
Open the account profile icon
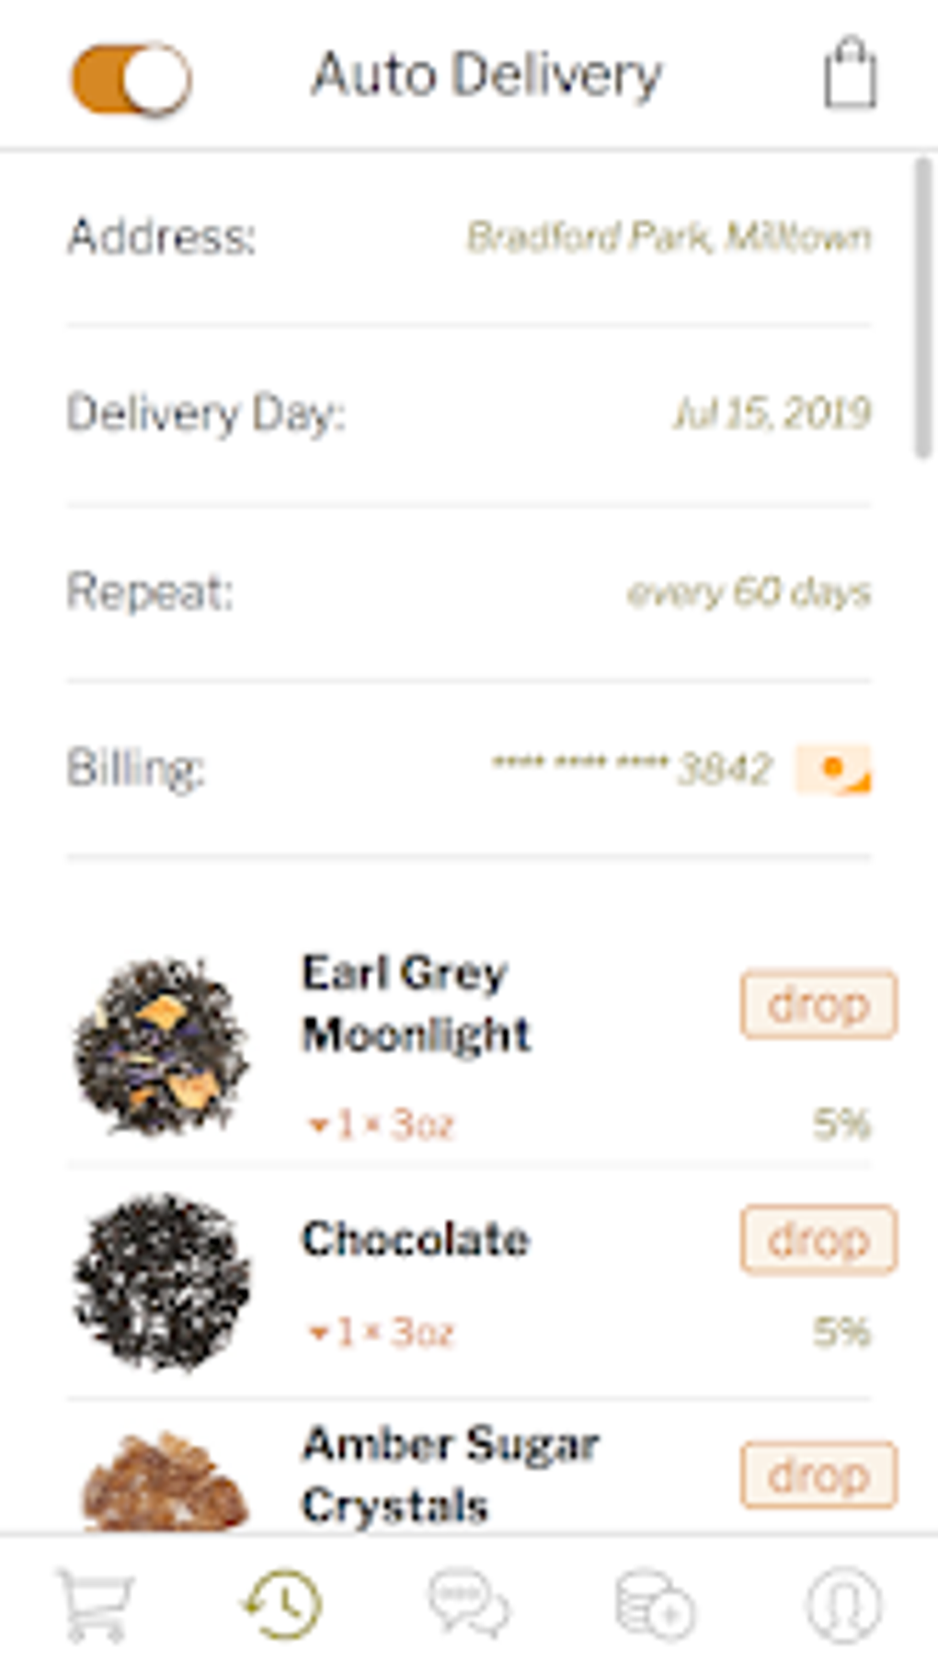tap(843, 1604)
